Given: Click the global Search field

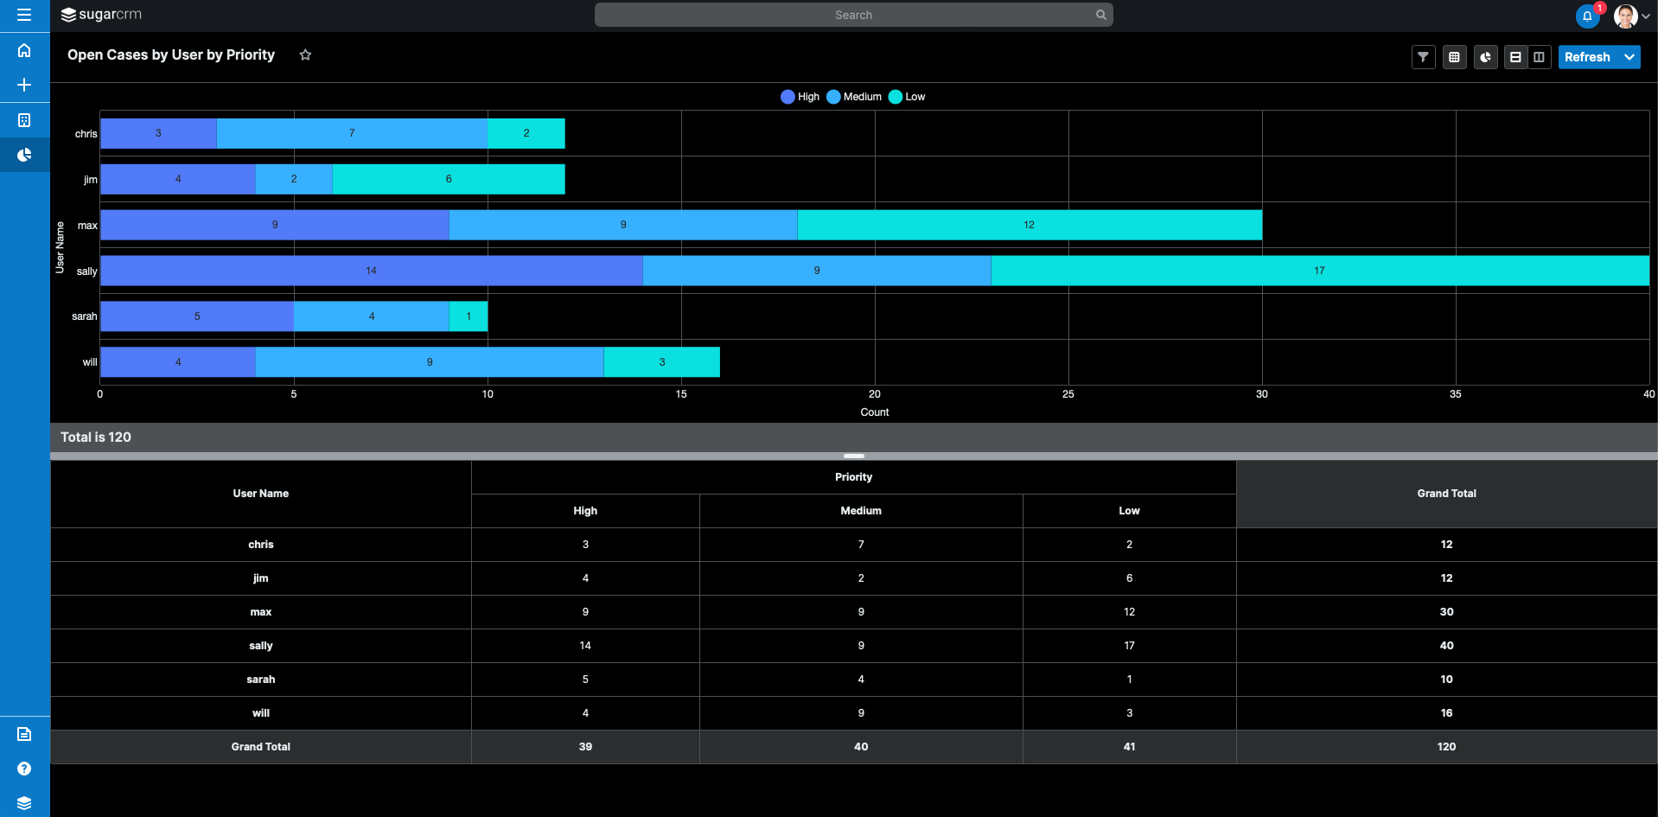Looking at the screenshot, I should point(852,15).
